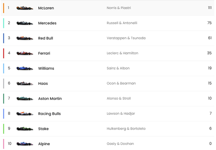Screen dimensions: 216x150
Task: Open the Ferrari team name link
Action: [x=44, y=53]
